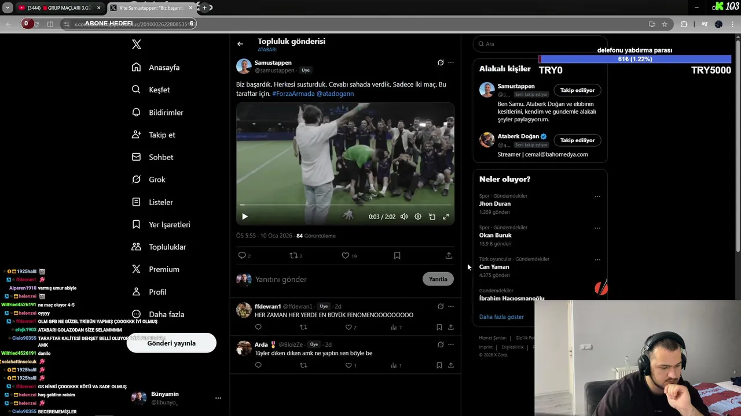Image resolution: width=741 pixels, height=416 pixels.
Task: Expand the Daha fazla menu
Action: click(x=158, y=314)
